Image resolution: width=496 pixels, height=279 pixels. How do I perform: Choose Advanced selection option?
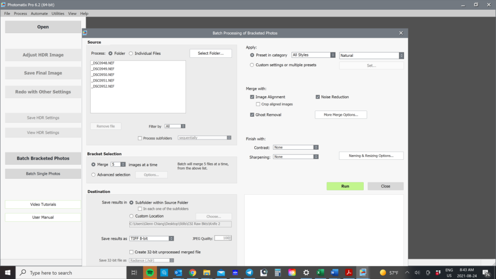(x=93, y=174)
